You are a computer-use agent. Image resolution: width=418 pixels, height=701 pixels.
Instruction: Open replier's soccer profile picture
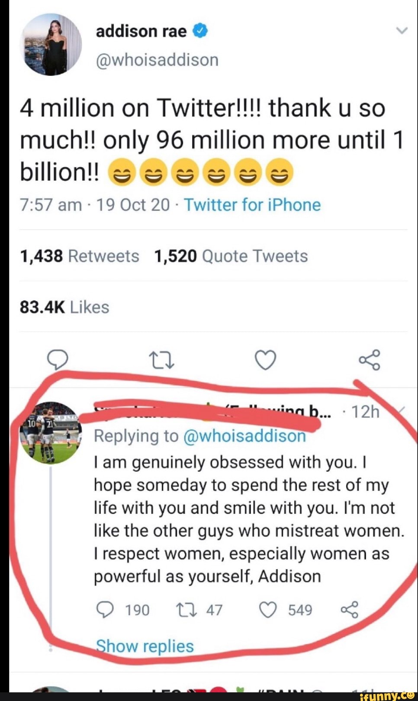(x=51, y=433)
